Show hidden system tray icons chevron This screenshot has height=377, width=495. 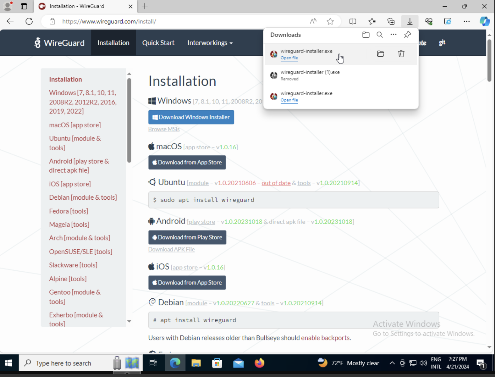pyautogui.click(x=392, y=363)
